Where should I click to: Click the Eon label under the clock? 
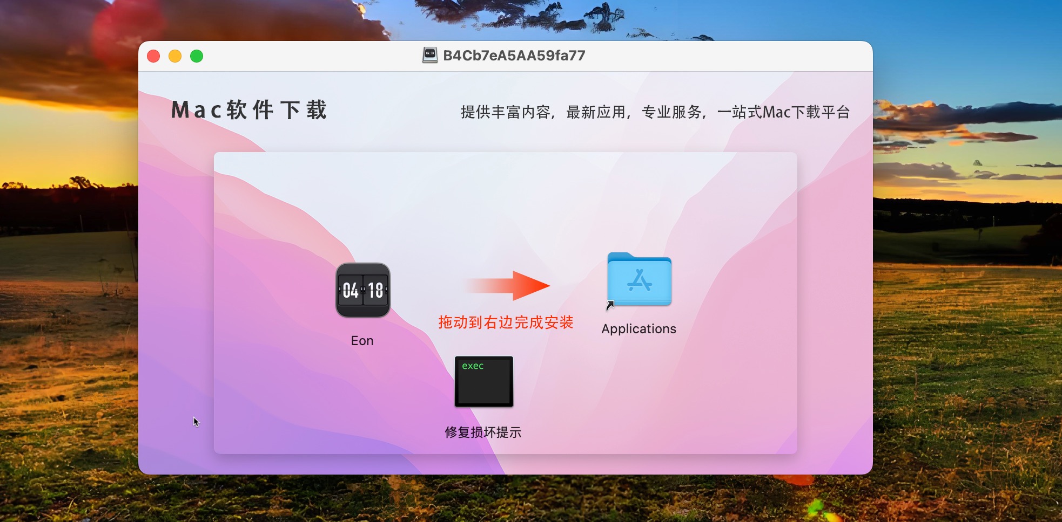362,341
